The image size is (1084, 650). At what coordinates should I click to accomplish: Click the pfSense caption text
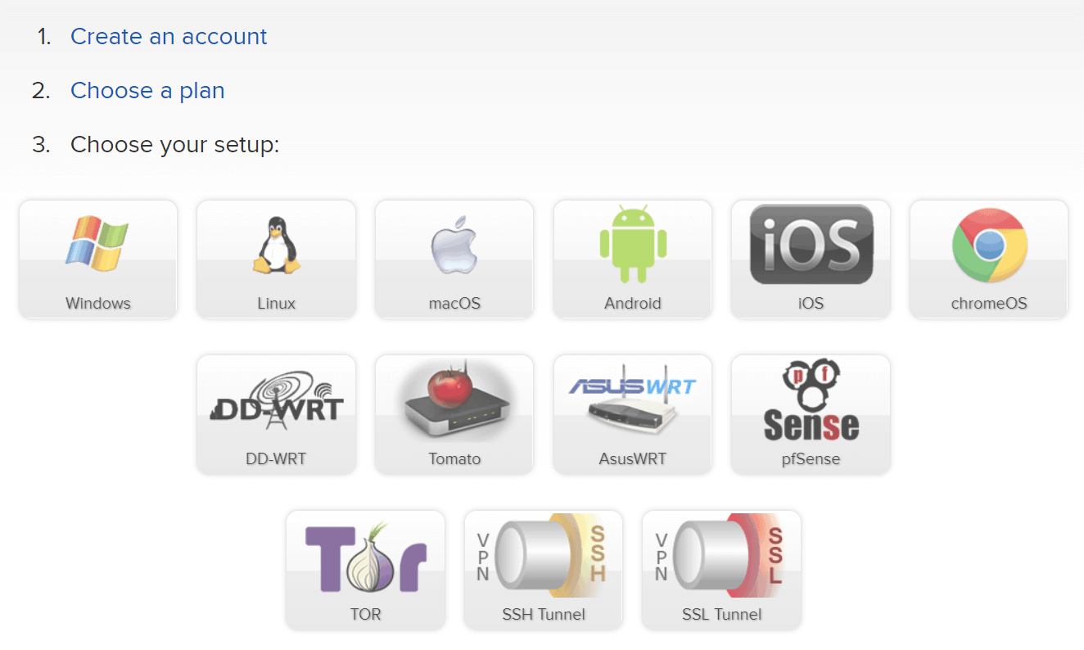pos(811,459)
